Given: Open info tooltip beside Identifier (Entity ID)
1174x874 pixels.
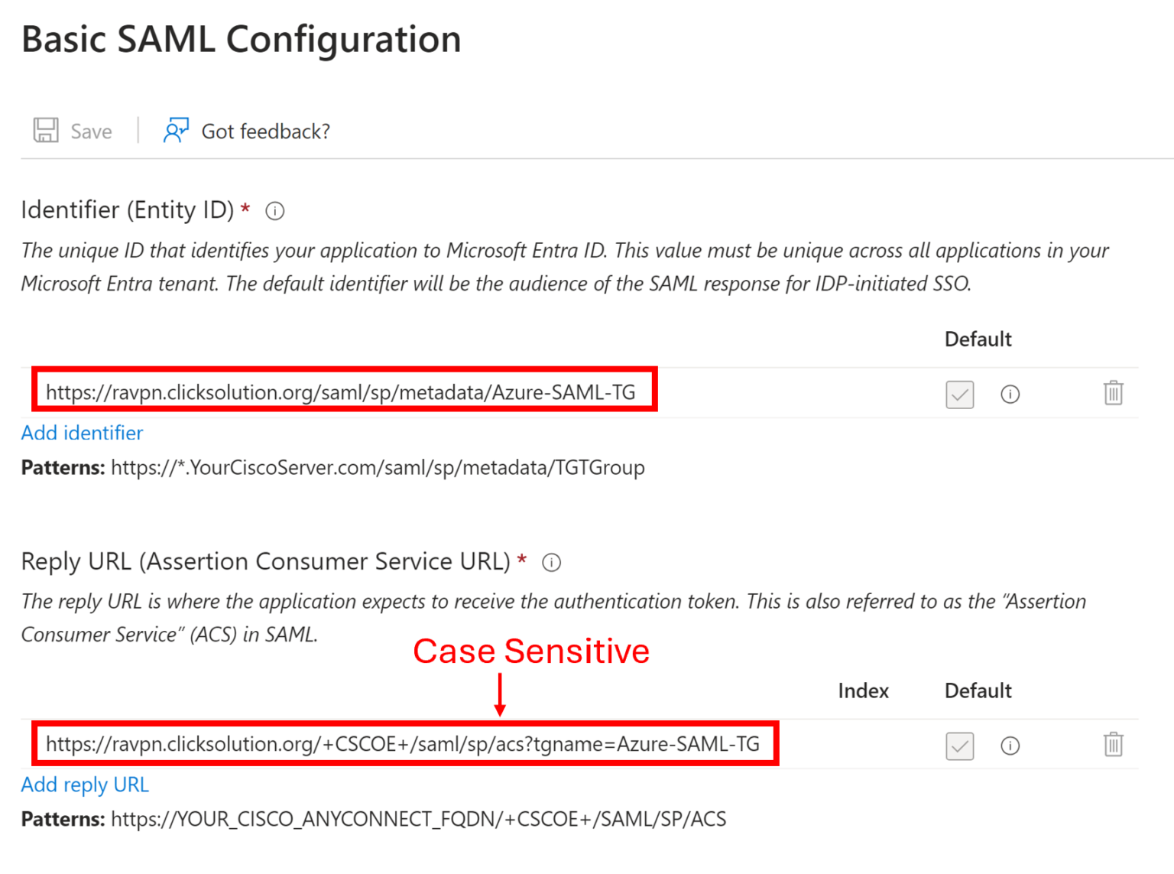Looking at the screenshot, I should [x=274, y=211].
